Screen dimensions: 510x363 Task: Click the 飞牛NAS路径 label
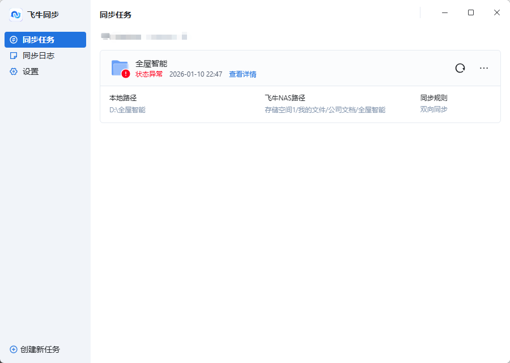pos(285,98)
